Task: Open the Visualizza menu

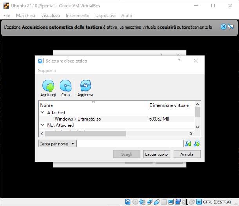Action: [x=51, y=16]
